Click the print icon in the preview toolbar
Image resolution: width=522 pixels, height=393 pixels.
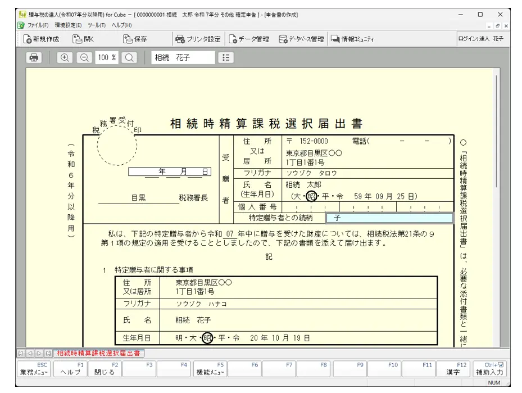tap(34, 57)
